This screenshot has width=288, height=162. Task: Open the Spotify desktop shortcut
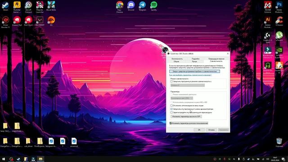(x=154, y=6)
